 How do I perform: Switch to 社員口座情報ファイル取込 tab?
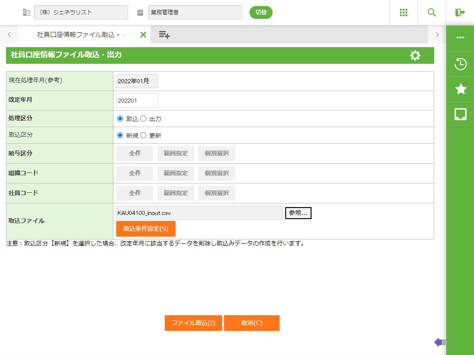(x=81, y=35)
